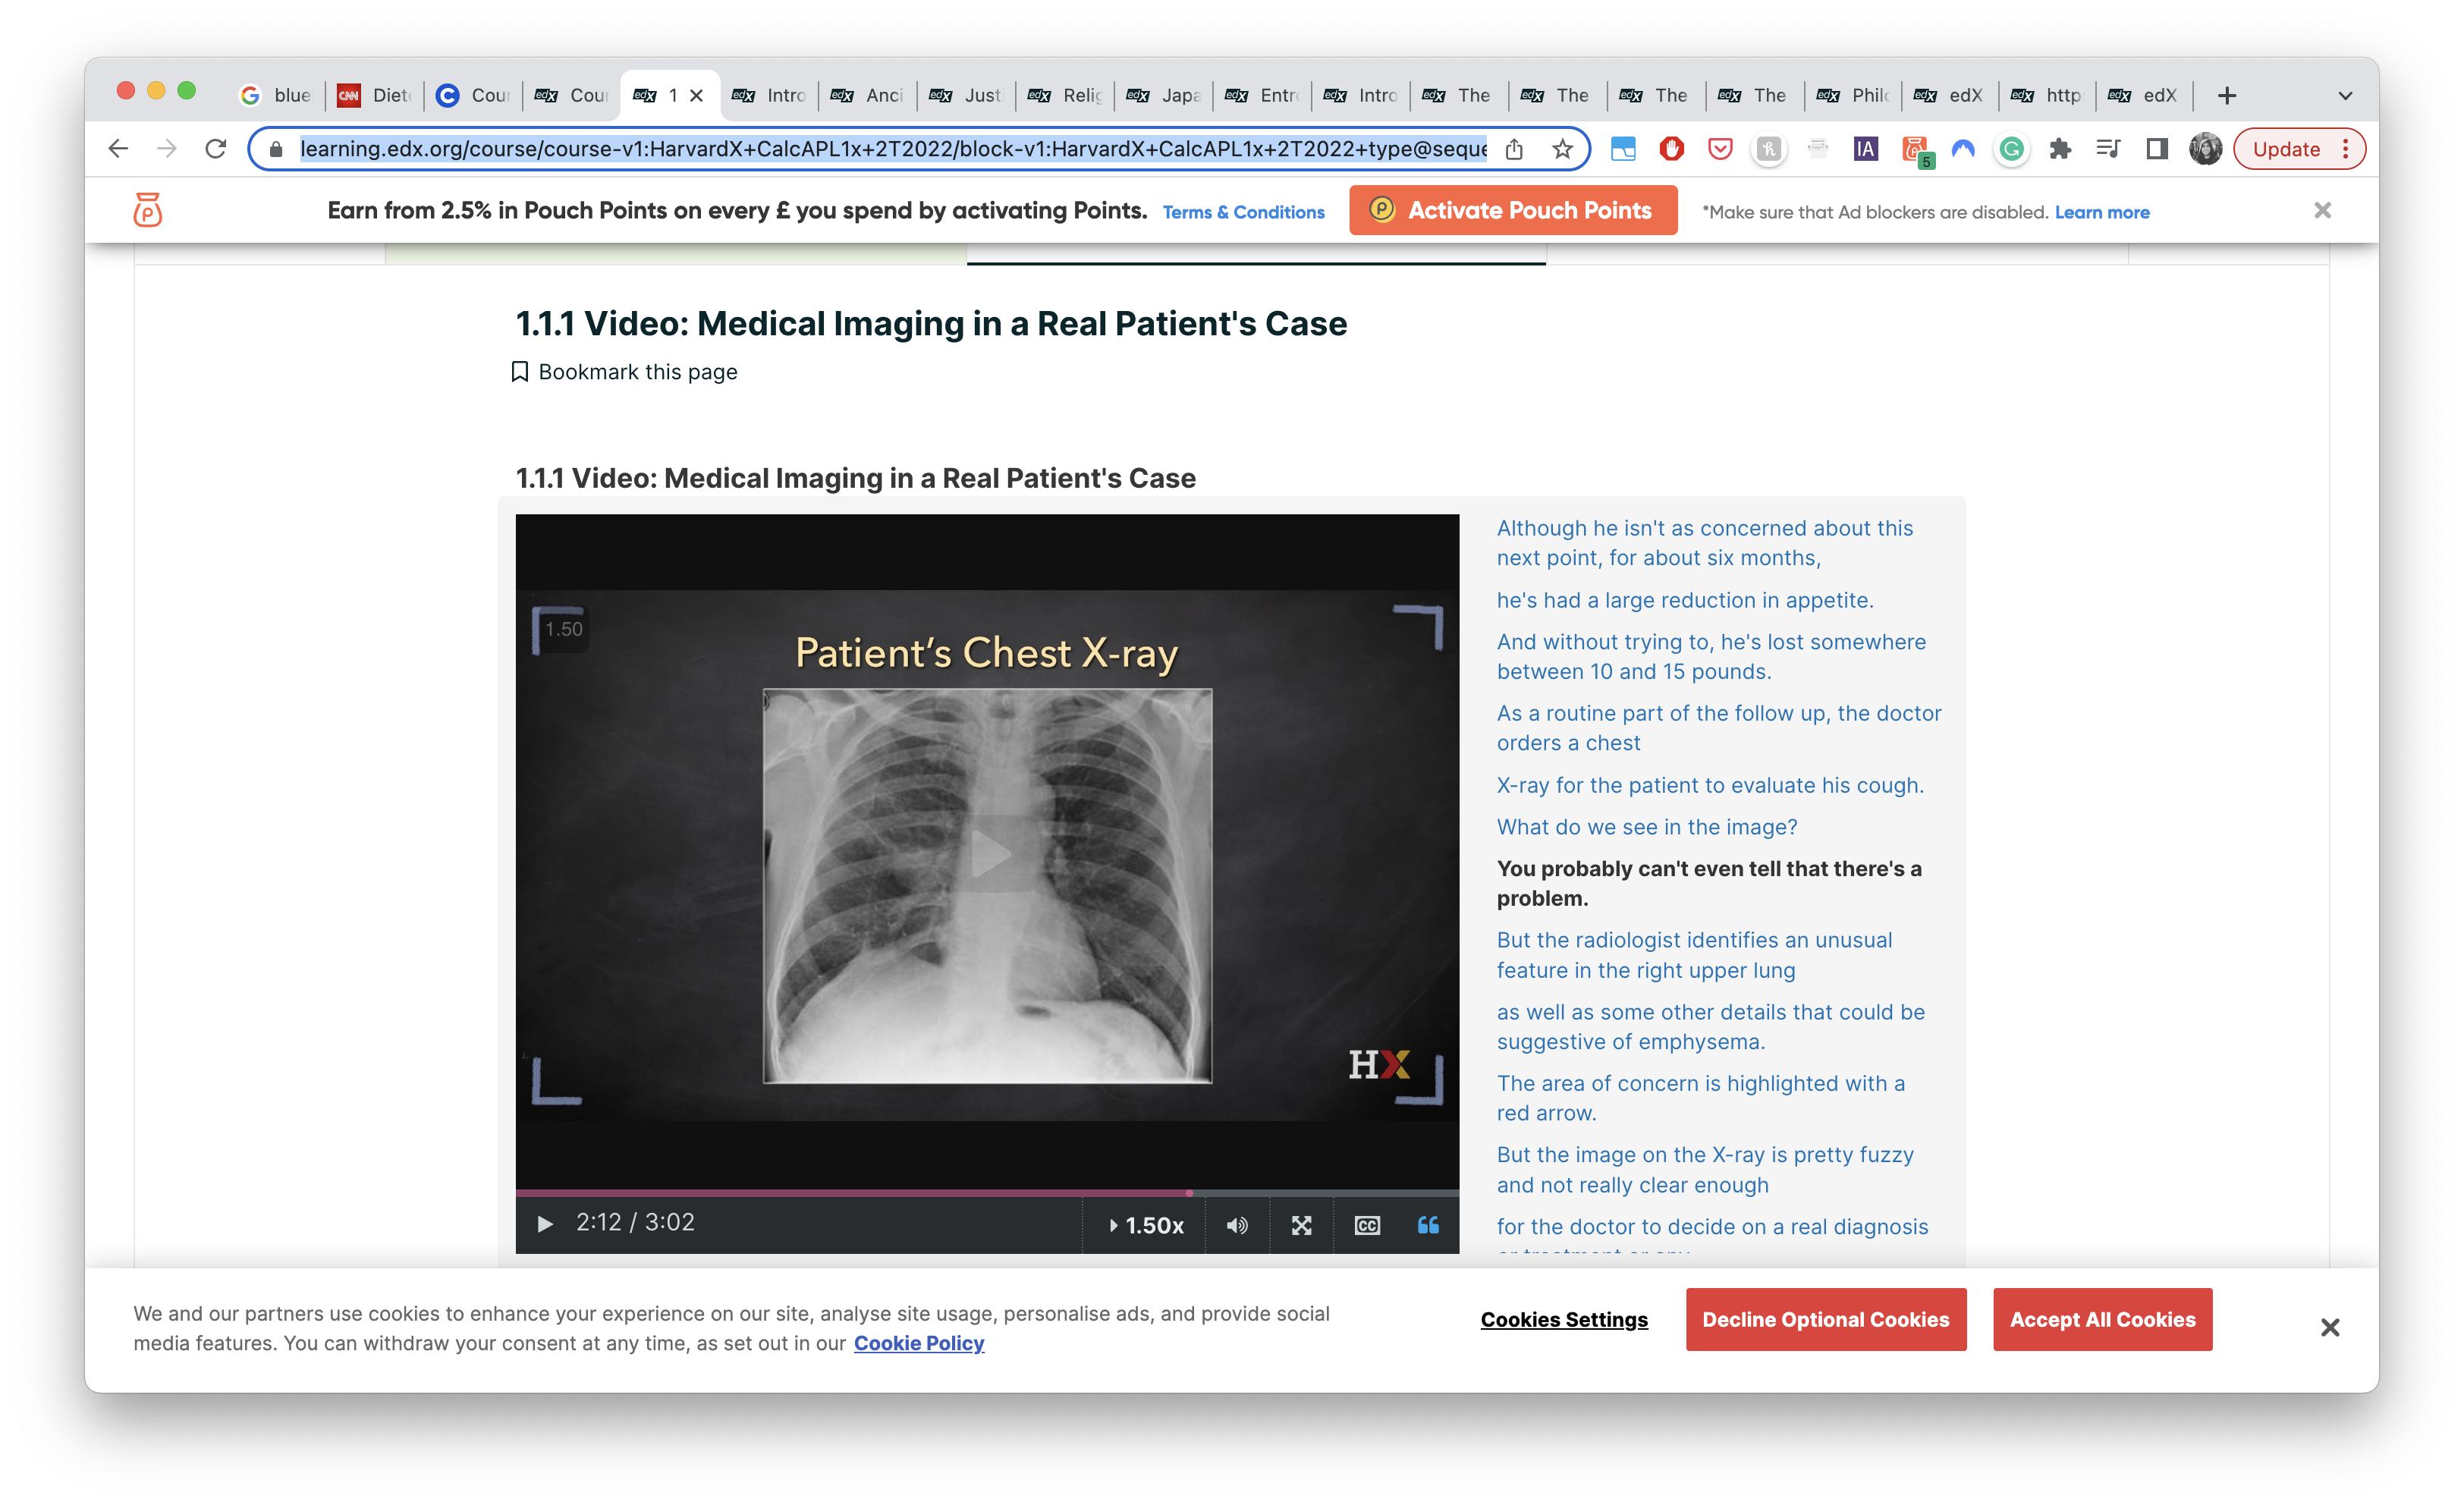This screenshot has height=1505, width=2464.
Task: Mute the video volume
Action: point(1237,1225)
